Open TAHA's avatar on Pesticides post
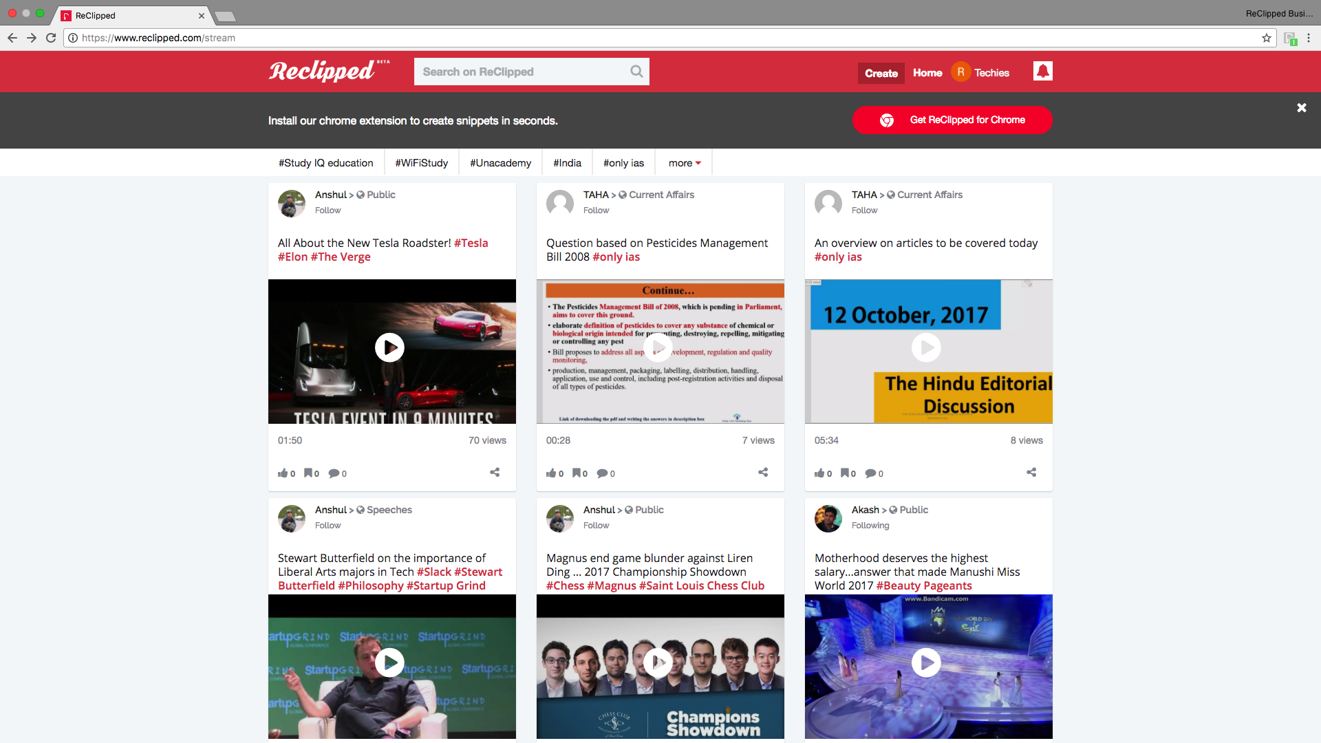Image resolution: width=1321 pixels, height=743 pixels. click(560, 204)
